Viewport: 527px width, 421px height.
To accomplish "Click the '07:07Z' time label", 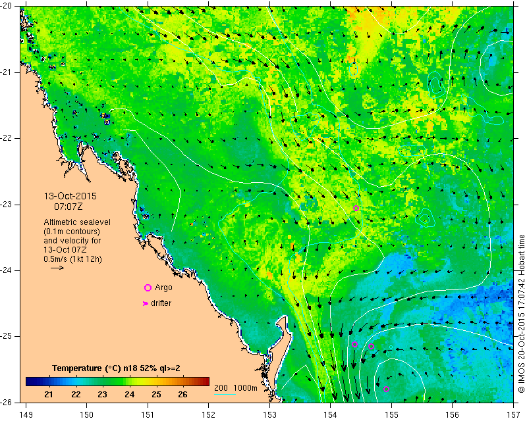I will coord(69,207).
